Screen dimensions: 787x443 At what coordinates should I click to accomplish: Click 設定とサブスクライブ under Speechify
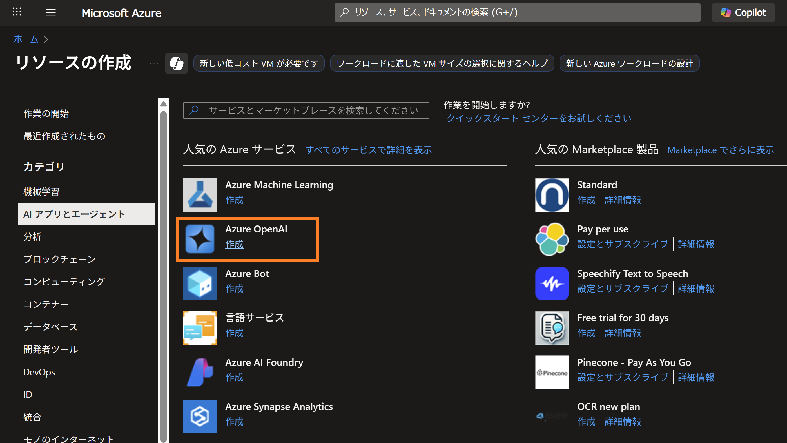623,289
